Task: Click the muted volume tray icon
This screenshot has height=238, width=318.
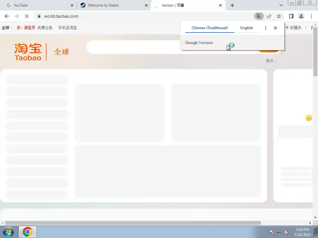Action: (287, 232)
